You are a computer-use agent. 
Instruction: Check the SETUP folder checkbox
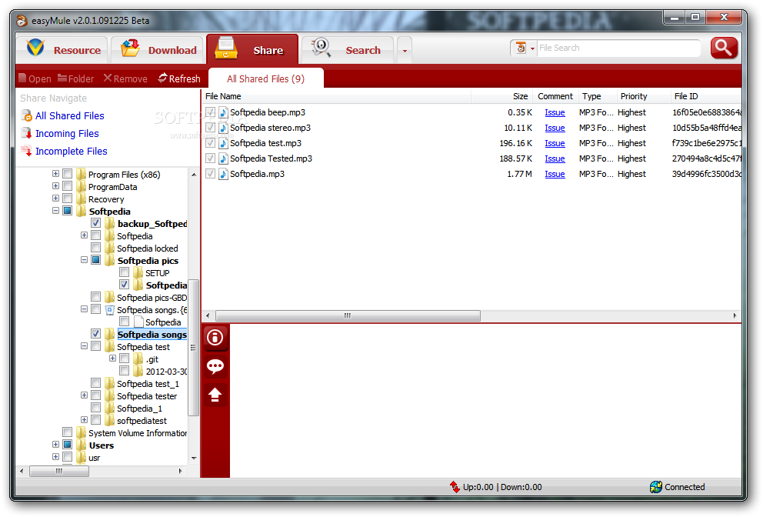[x=125, y=272]
